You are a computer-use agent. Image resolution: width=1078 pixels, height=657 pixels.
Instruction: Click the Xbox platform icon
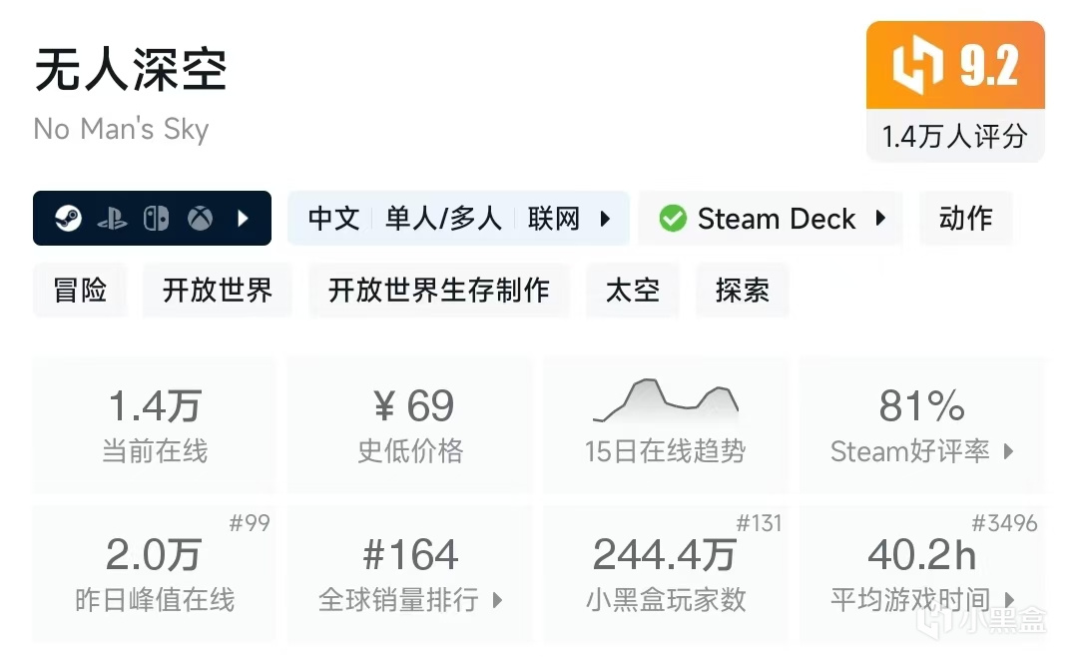pos(200,219)
